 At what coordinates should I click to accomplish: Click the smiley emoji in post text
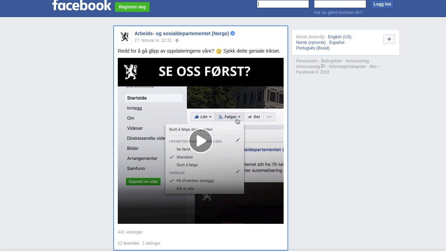pos(219,51)
